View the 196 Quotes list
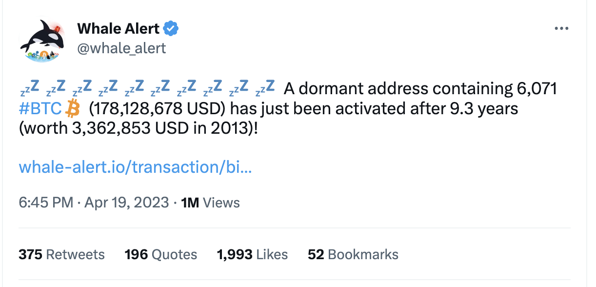Screen dimensions: 596x287 161,254
